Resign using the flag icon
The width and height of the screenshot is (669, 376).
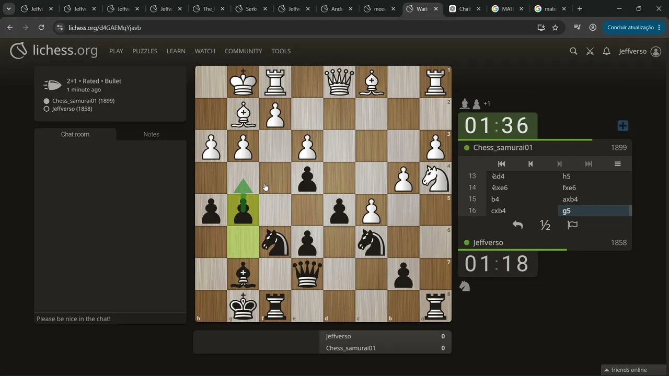pos(572,225)
